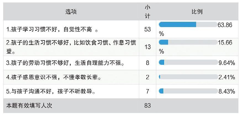
Task: Click the count value 7 for option 5
Action: 147,91
